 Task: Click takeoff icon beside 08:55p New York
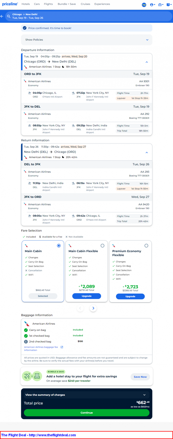(30, 125)
